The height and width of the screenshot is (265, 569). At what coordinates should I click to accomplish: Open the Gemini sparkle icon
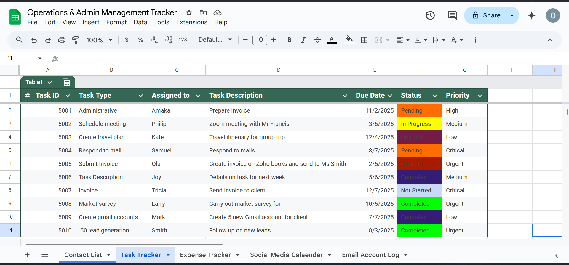click(x=532, y=15)
